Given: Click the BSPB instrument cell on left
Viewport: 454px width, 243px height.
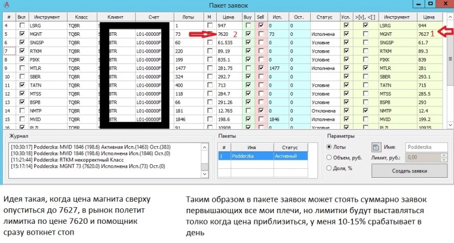Looking at the screenshot, I should click(47, 102).
